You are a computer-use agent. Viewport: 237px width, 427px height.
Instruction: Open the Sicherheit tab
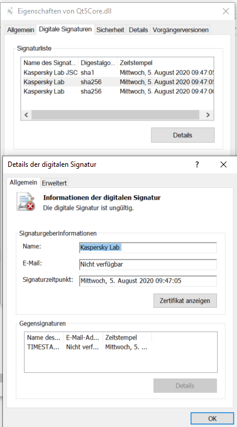(x=110, y=30)
